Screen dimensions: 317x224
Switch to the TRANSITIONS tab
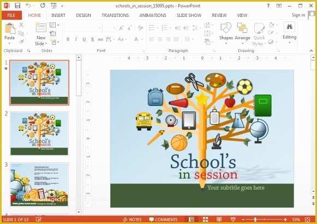(x=115, y=15)
